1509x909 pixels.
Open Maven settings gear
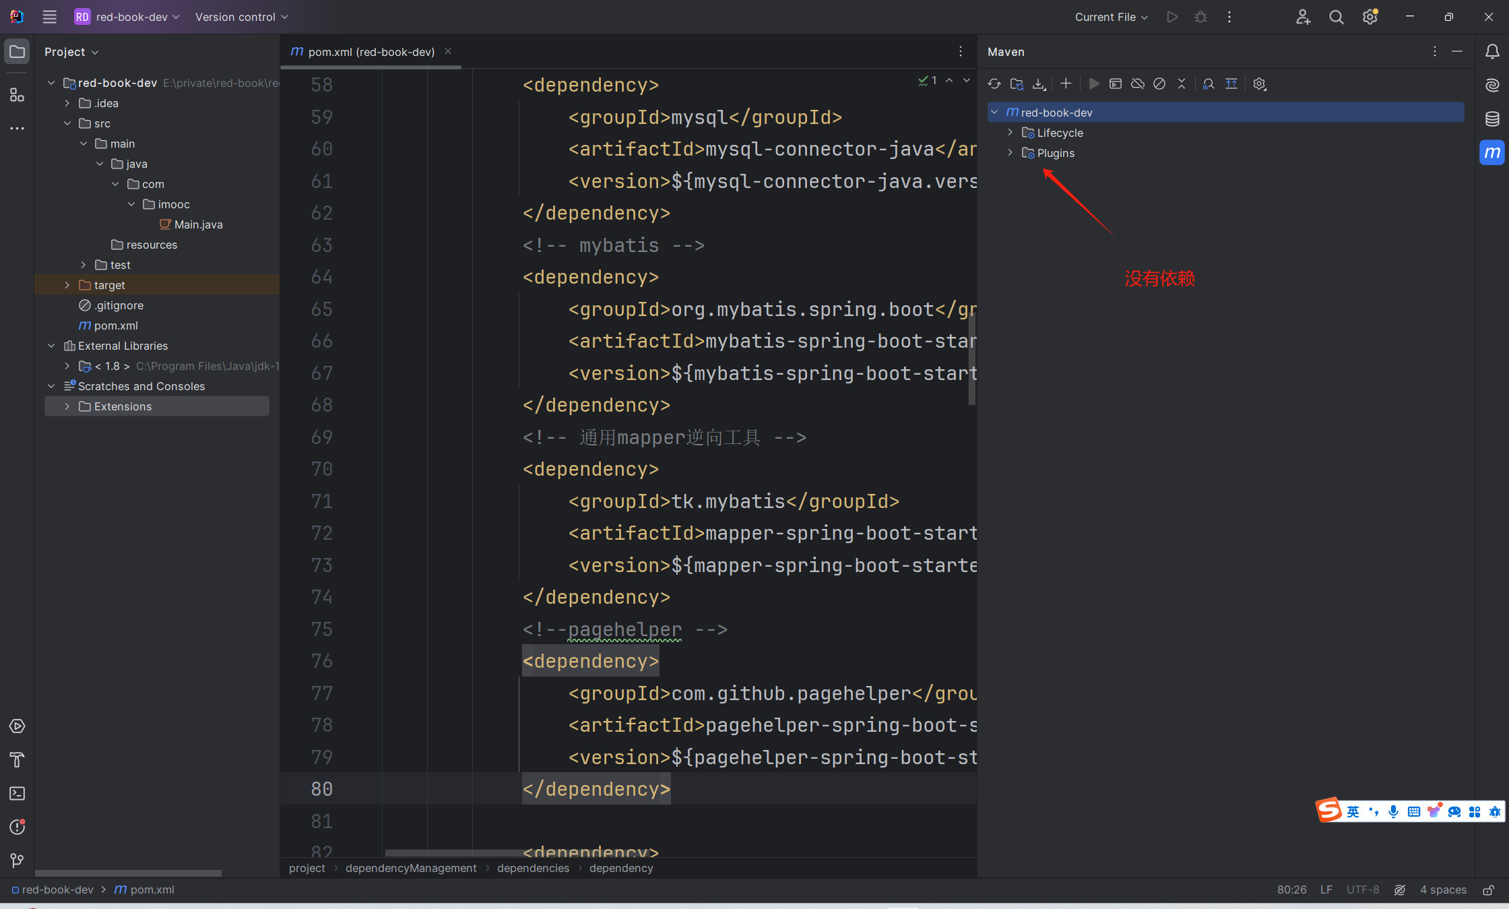click(x=1260, y=84)
